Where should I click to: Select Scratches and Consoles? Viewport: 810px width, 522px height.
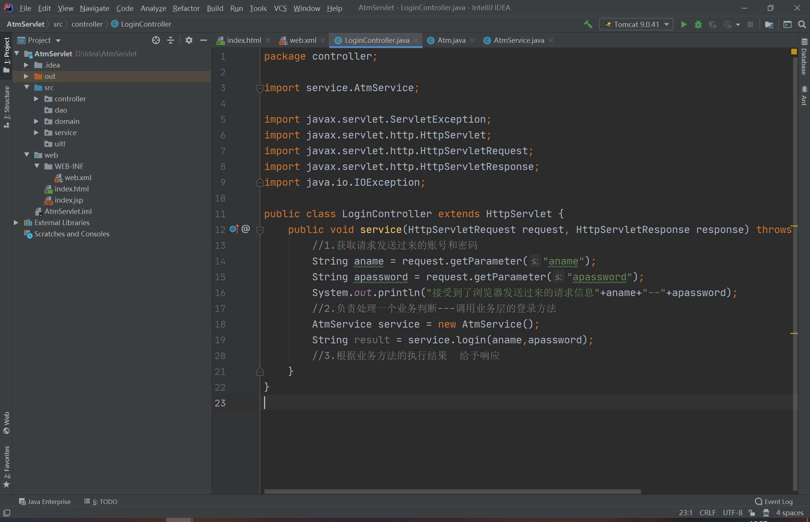point(72,234)
